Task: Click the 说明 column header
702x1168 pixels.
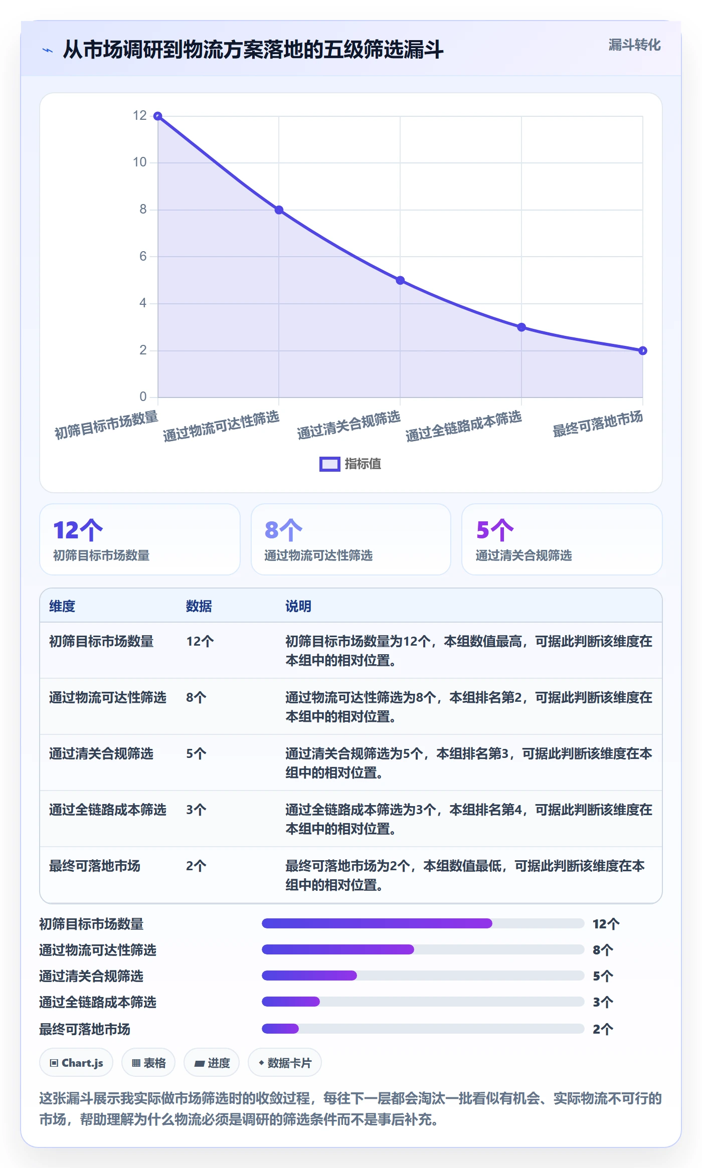Action: [298, 606]
